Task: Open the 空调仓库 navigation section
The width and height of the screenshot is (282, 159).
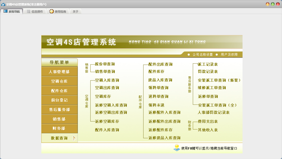Action: (x=59, y=81)
